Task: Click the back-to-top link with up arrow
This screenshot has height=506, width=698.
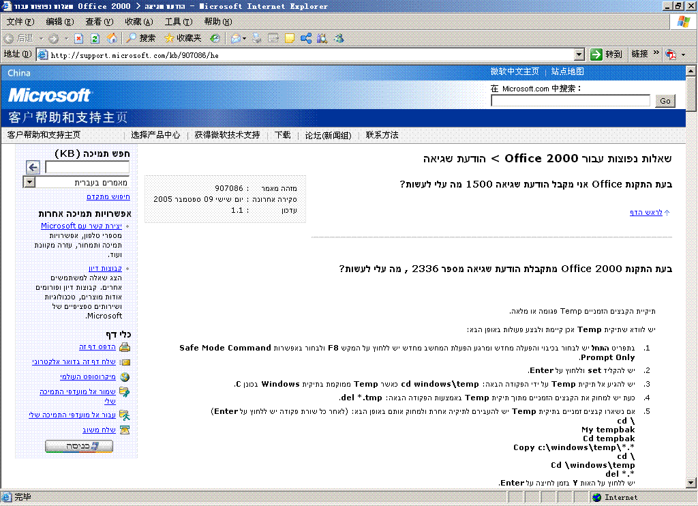Action: (x=650, y=213)
